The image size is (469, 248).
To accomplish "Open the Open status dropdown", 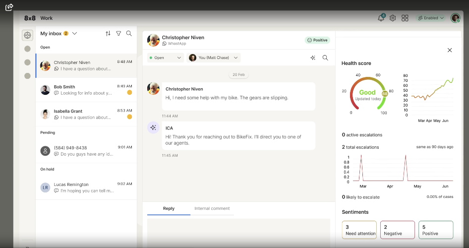I will tap(166, 58).
